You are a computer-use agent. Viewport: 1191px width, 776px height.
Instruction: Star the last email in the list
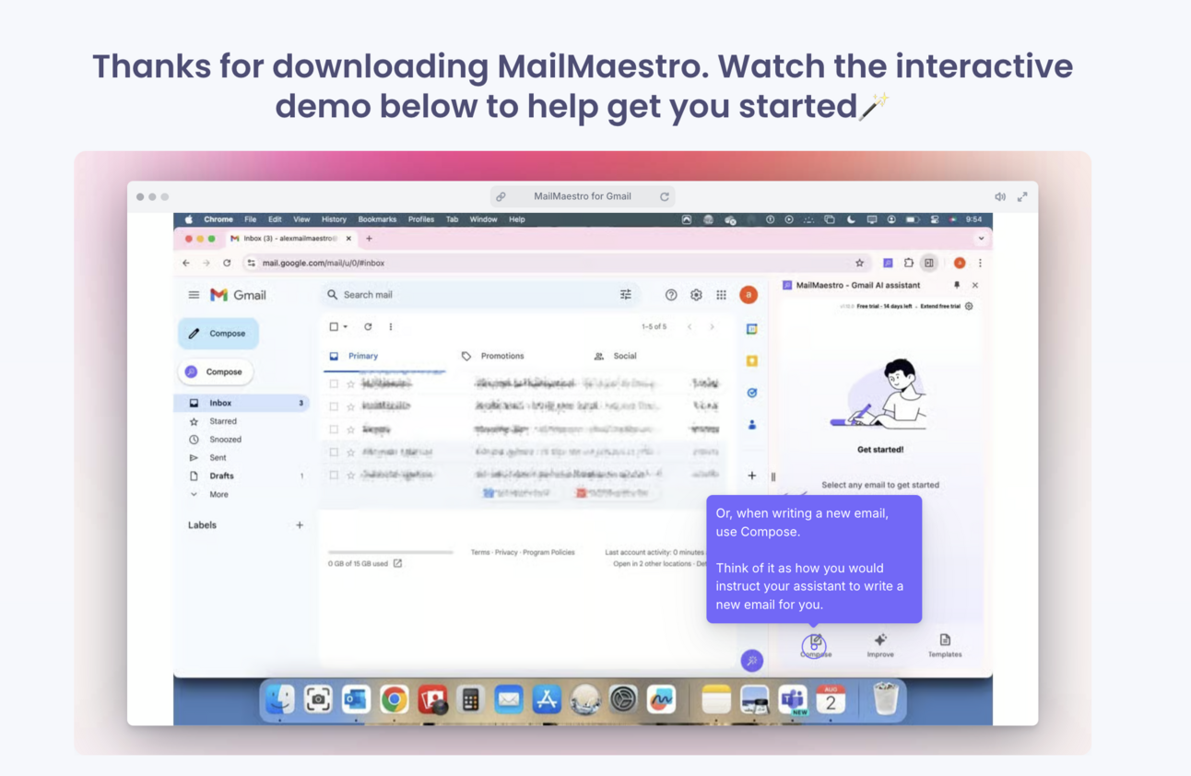pos(350,475)
